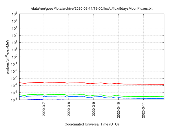Click the 10^4 y-axis tick label
This screenshot has height=127, width=181.
14,28
